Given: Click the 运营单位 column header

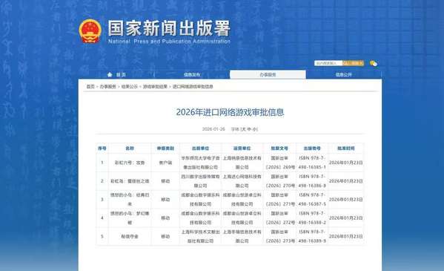Looking at the screenshot, I should [242, 148].
